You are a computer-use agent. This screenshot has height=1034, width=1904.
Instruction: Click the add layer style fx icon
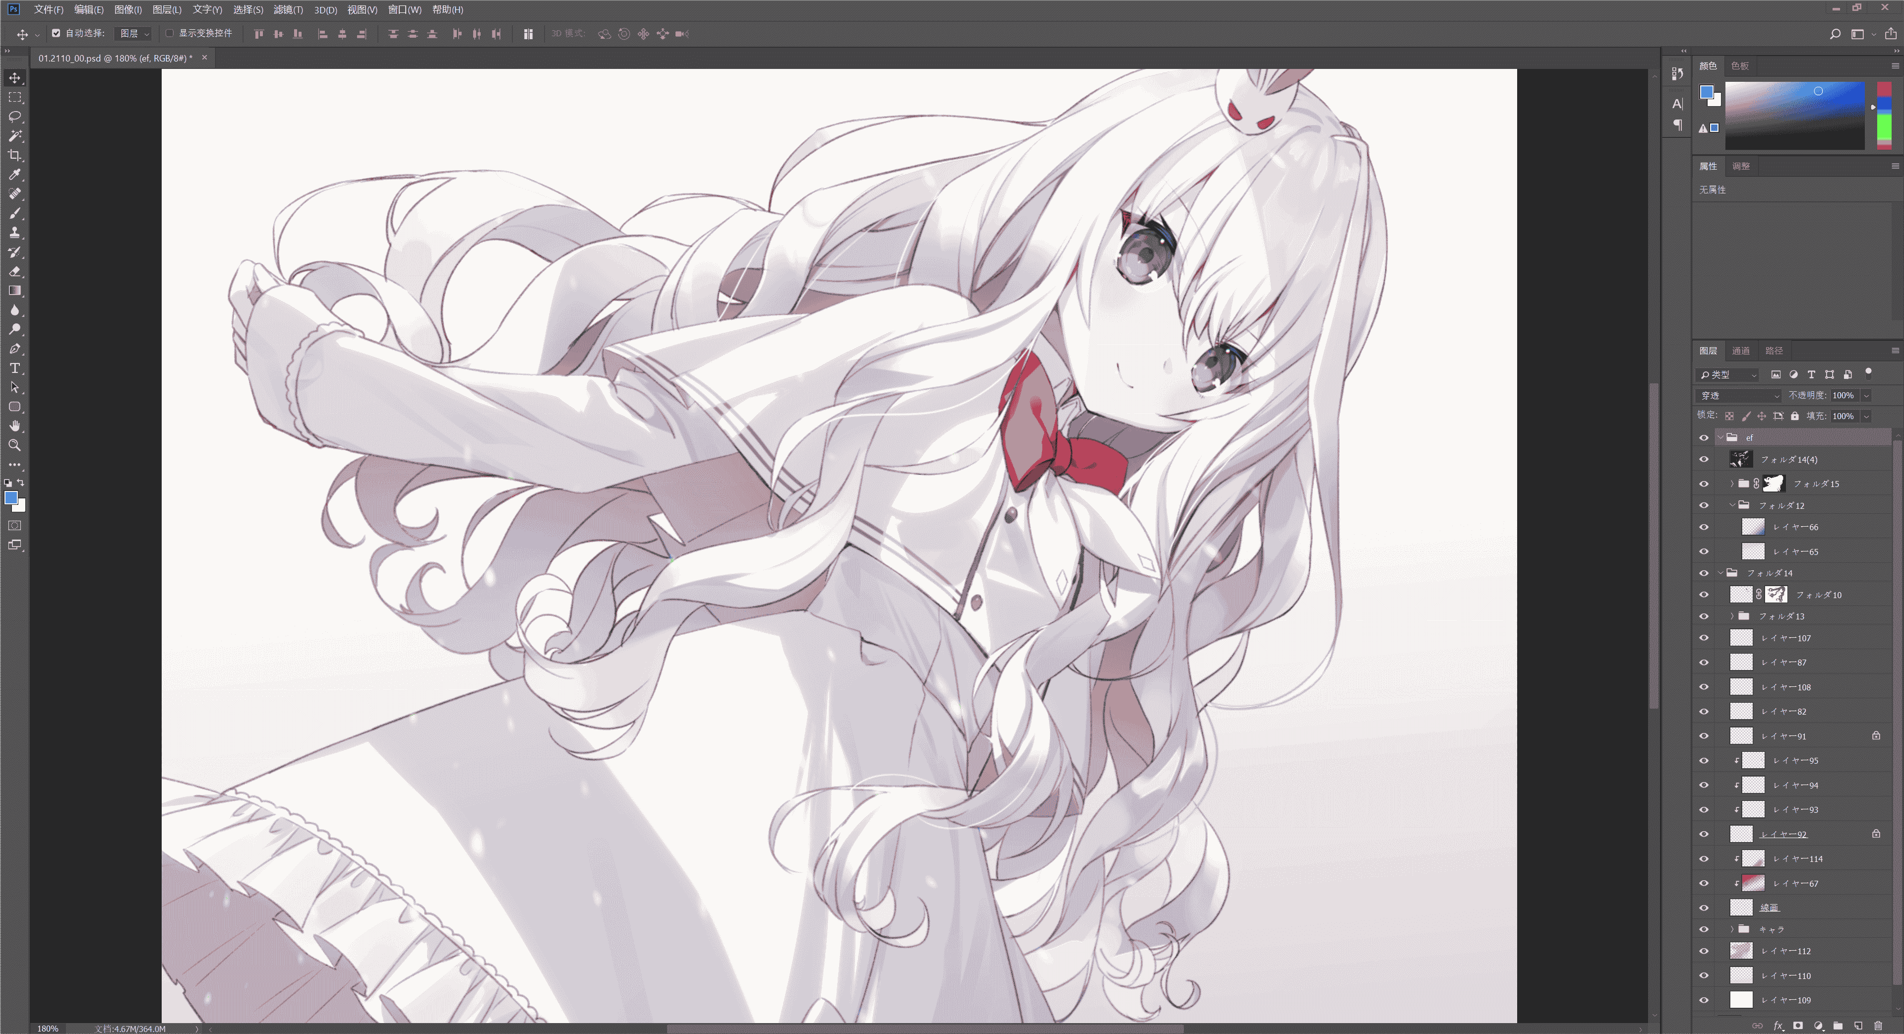1779,1026
